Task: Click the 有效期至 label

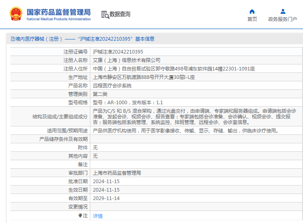Action: click(x=78, y=198)
